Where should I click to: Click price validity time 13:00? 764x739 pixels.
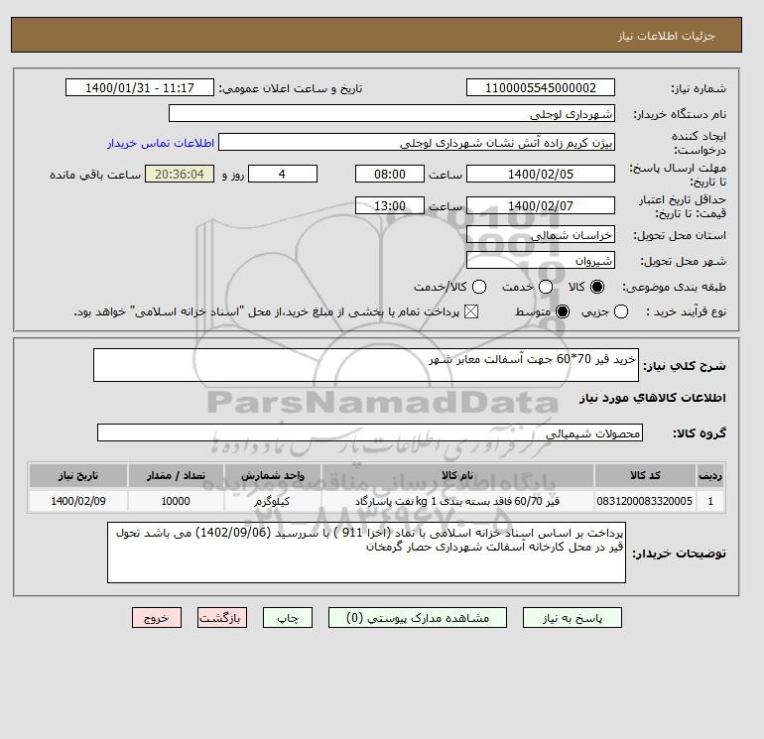[x=390, y=205]
